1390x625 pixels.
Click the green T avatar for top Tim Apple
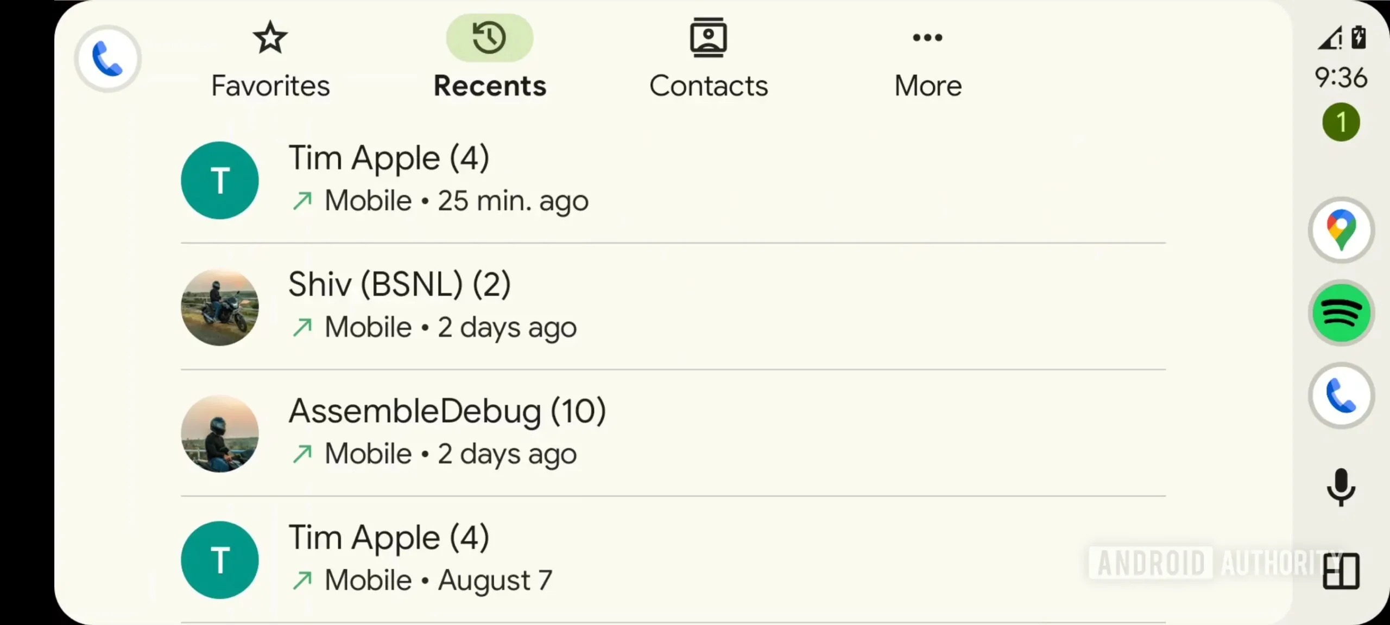(x=220, y=180)
